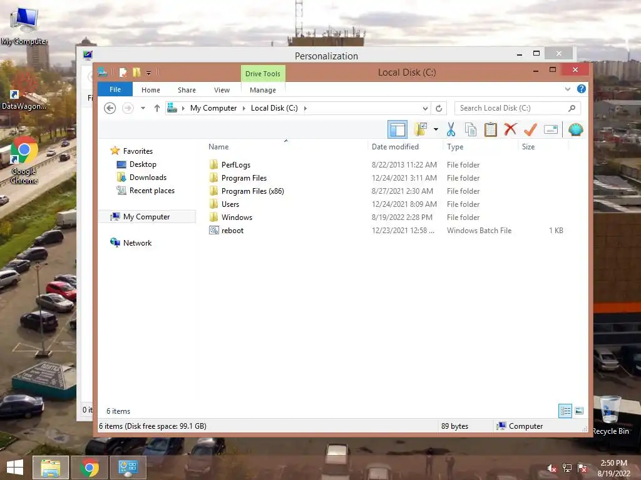641x480 pixels.
Task: Open the address bar history dropdown
Action: tap(425, 108)
